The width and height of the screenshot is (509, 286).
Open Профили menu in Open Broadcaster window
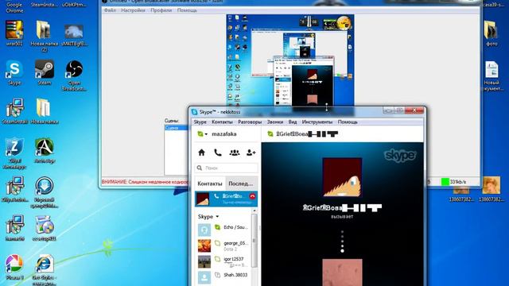tap(161, 10)
